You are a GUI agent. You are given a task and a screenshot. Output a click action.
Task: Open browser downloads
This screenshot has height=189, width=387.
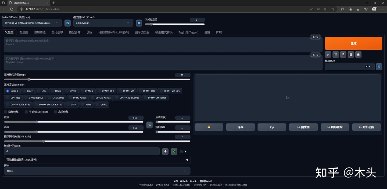click(x=358, y=9)
